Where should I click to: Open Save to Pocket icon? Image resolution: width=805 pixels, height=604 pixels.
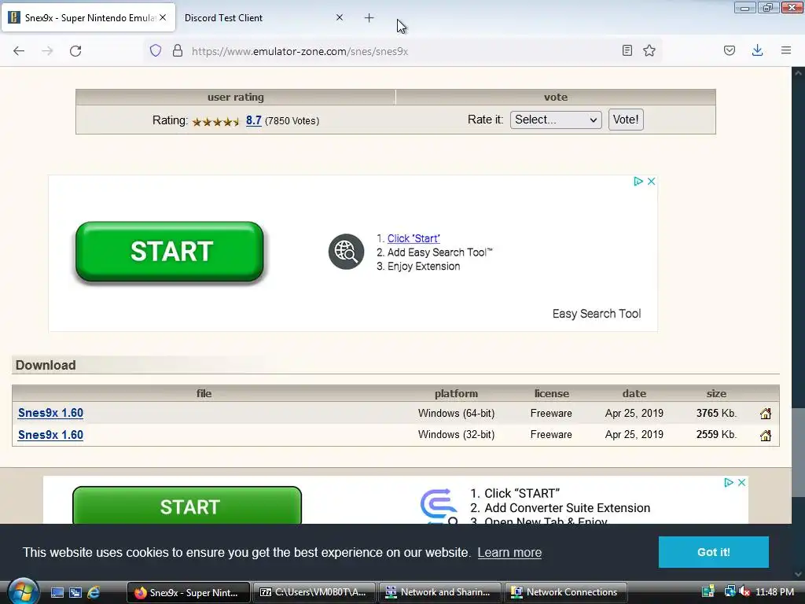click(730, 50)
